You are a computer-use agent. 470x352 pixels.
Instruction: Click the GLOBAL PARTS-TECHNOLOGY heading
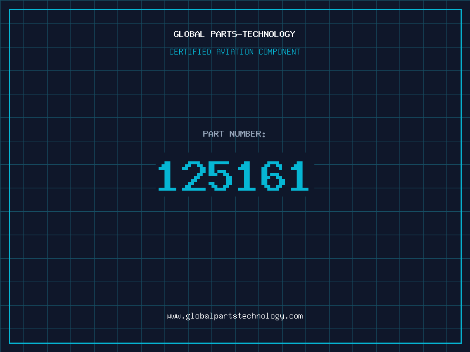234,34
